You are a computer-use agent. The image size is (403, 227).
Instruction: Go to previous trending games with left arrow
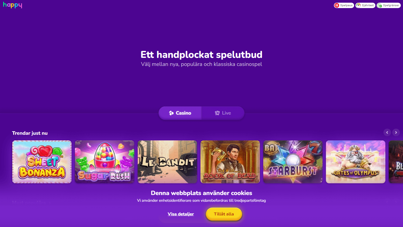click(387, 132)
